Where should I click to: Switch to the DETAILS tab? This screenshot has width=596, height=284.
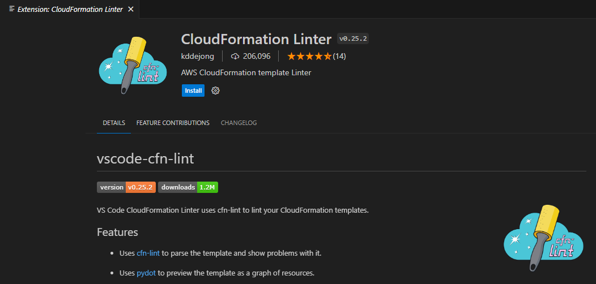click(114, 123)
